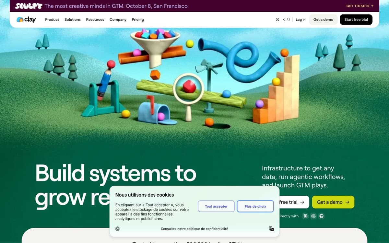This screenshot has width=389, height=243.
Task: Click the ⌘ key shortcut badge
Action: (277, 19)
